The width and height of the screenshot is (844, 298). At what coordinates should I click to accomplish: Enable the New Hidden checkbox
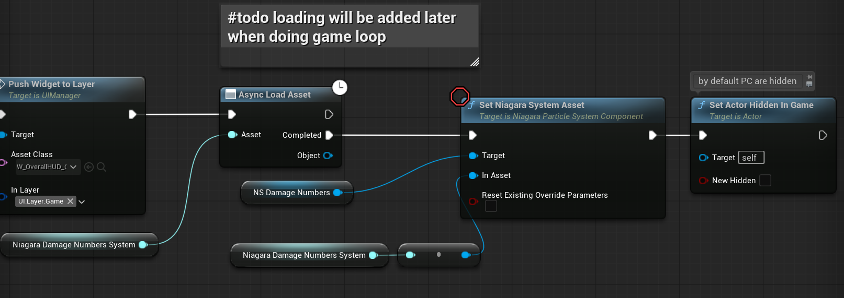pyautogui.click(x=765, y=181)
